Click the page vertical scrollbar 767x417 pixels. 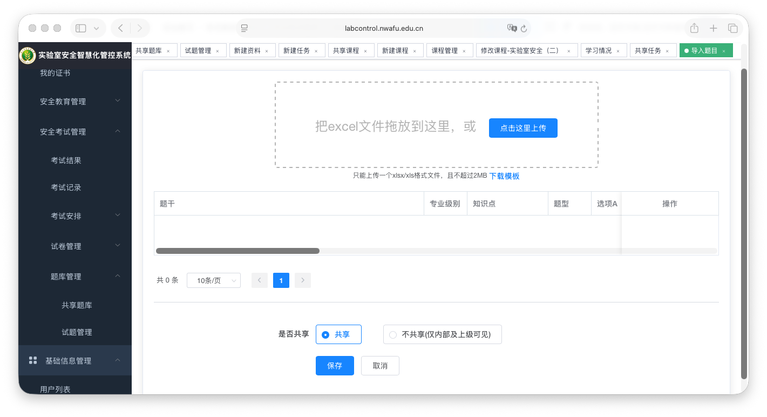(x=744, y=224)
